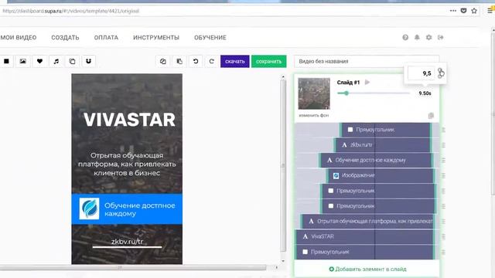
Task: Open the ИНСТРУМЕНТЫ menu
Action: point(156,38)
